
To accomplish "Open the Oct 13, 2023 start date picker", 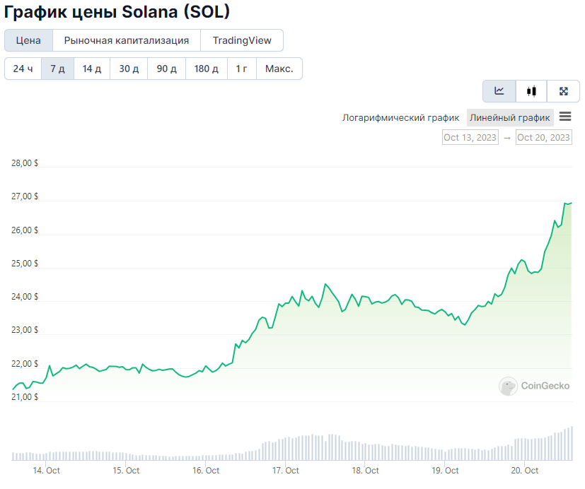I will pos(470,137).
